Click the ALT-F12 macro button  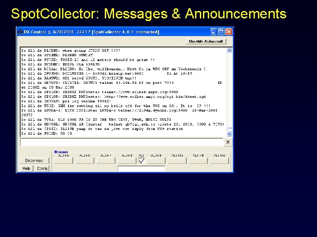click(219, 161)
